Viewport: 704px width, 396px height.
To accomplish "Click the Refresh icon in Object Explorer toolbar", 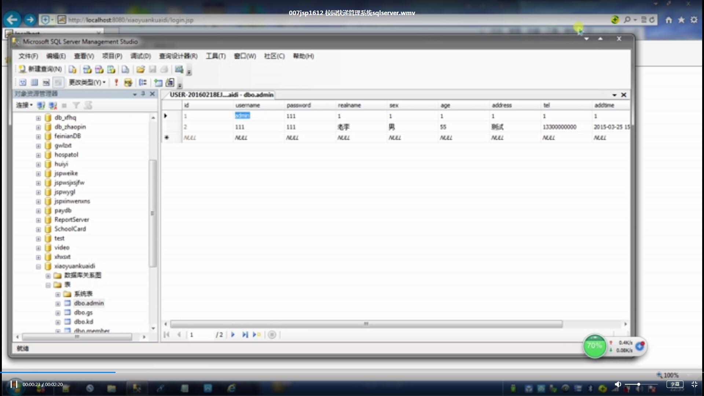I will click(88, 106).
